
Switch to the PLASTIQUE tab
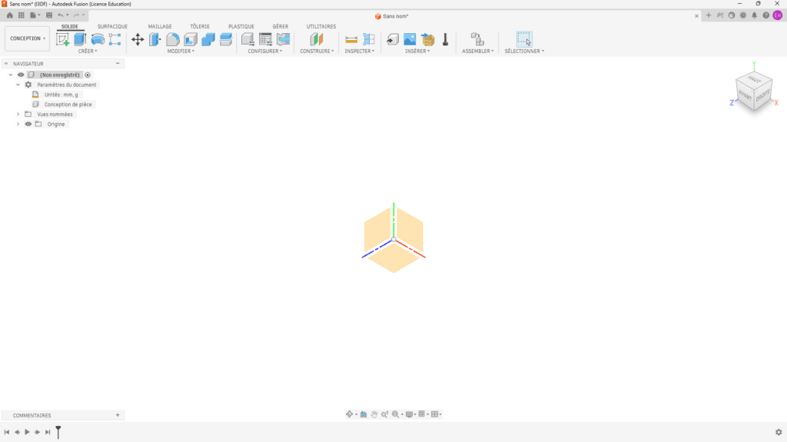[x=241, y=27]
